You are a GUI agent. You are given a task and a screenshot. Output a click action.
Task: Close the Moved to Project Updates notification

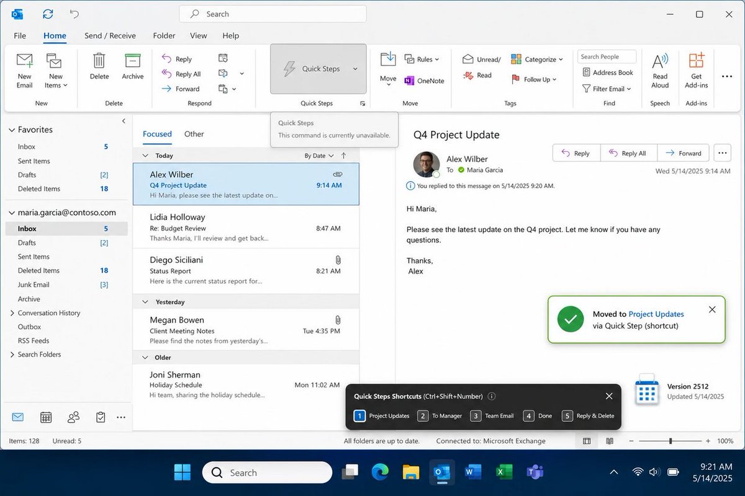[x=712, y=309]
